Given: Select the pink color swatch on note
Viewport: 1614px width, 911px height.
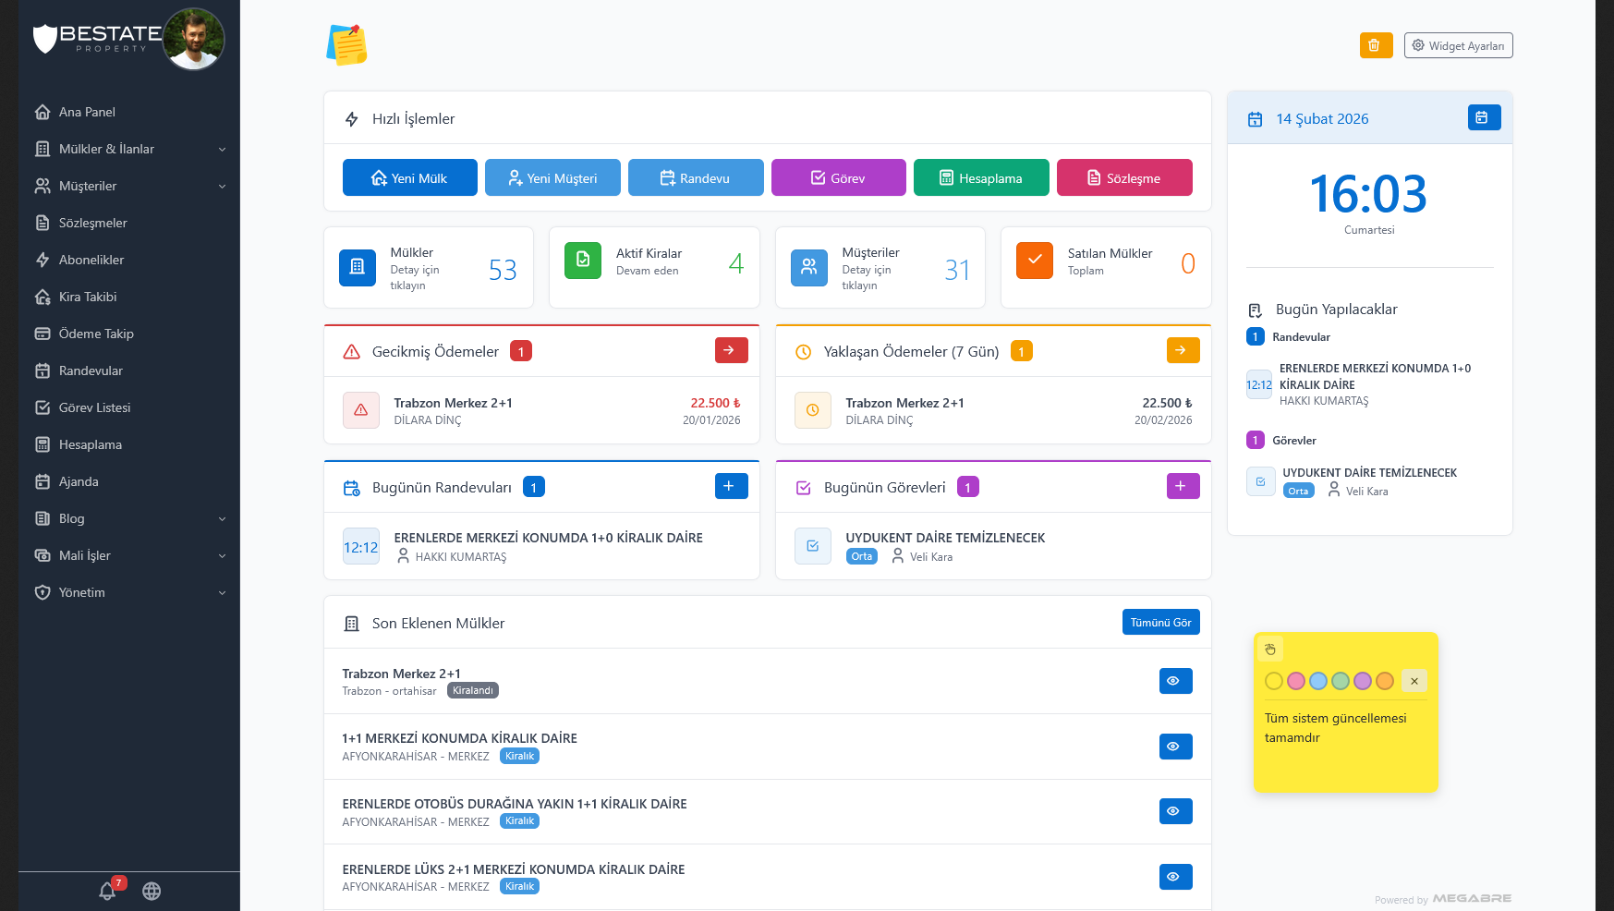Looking at the screenshot, I should pyautogui.click(x=1295, y=681).
